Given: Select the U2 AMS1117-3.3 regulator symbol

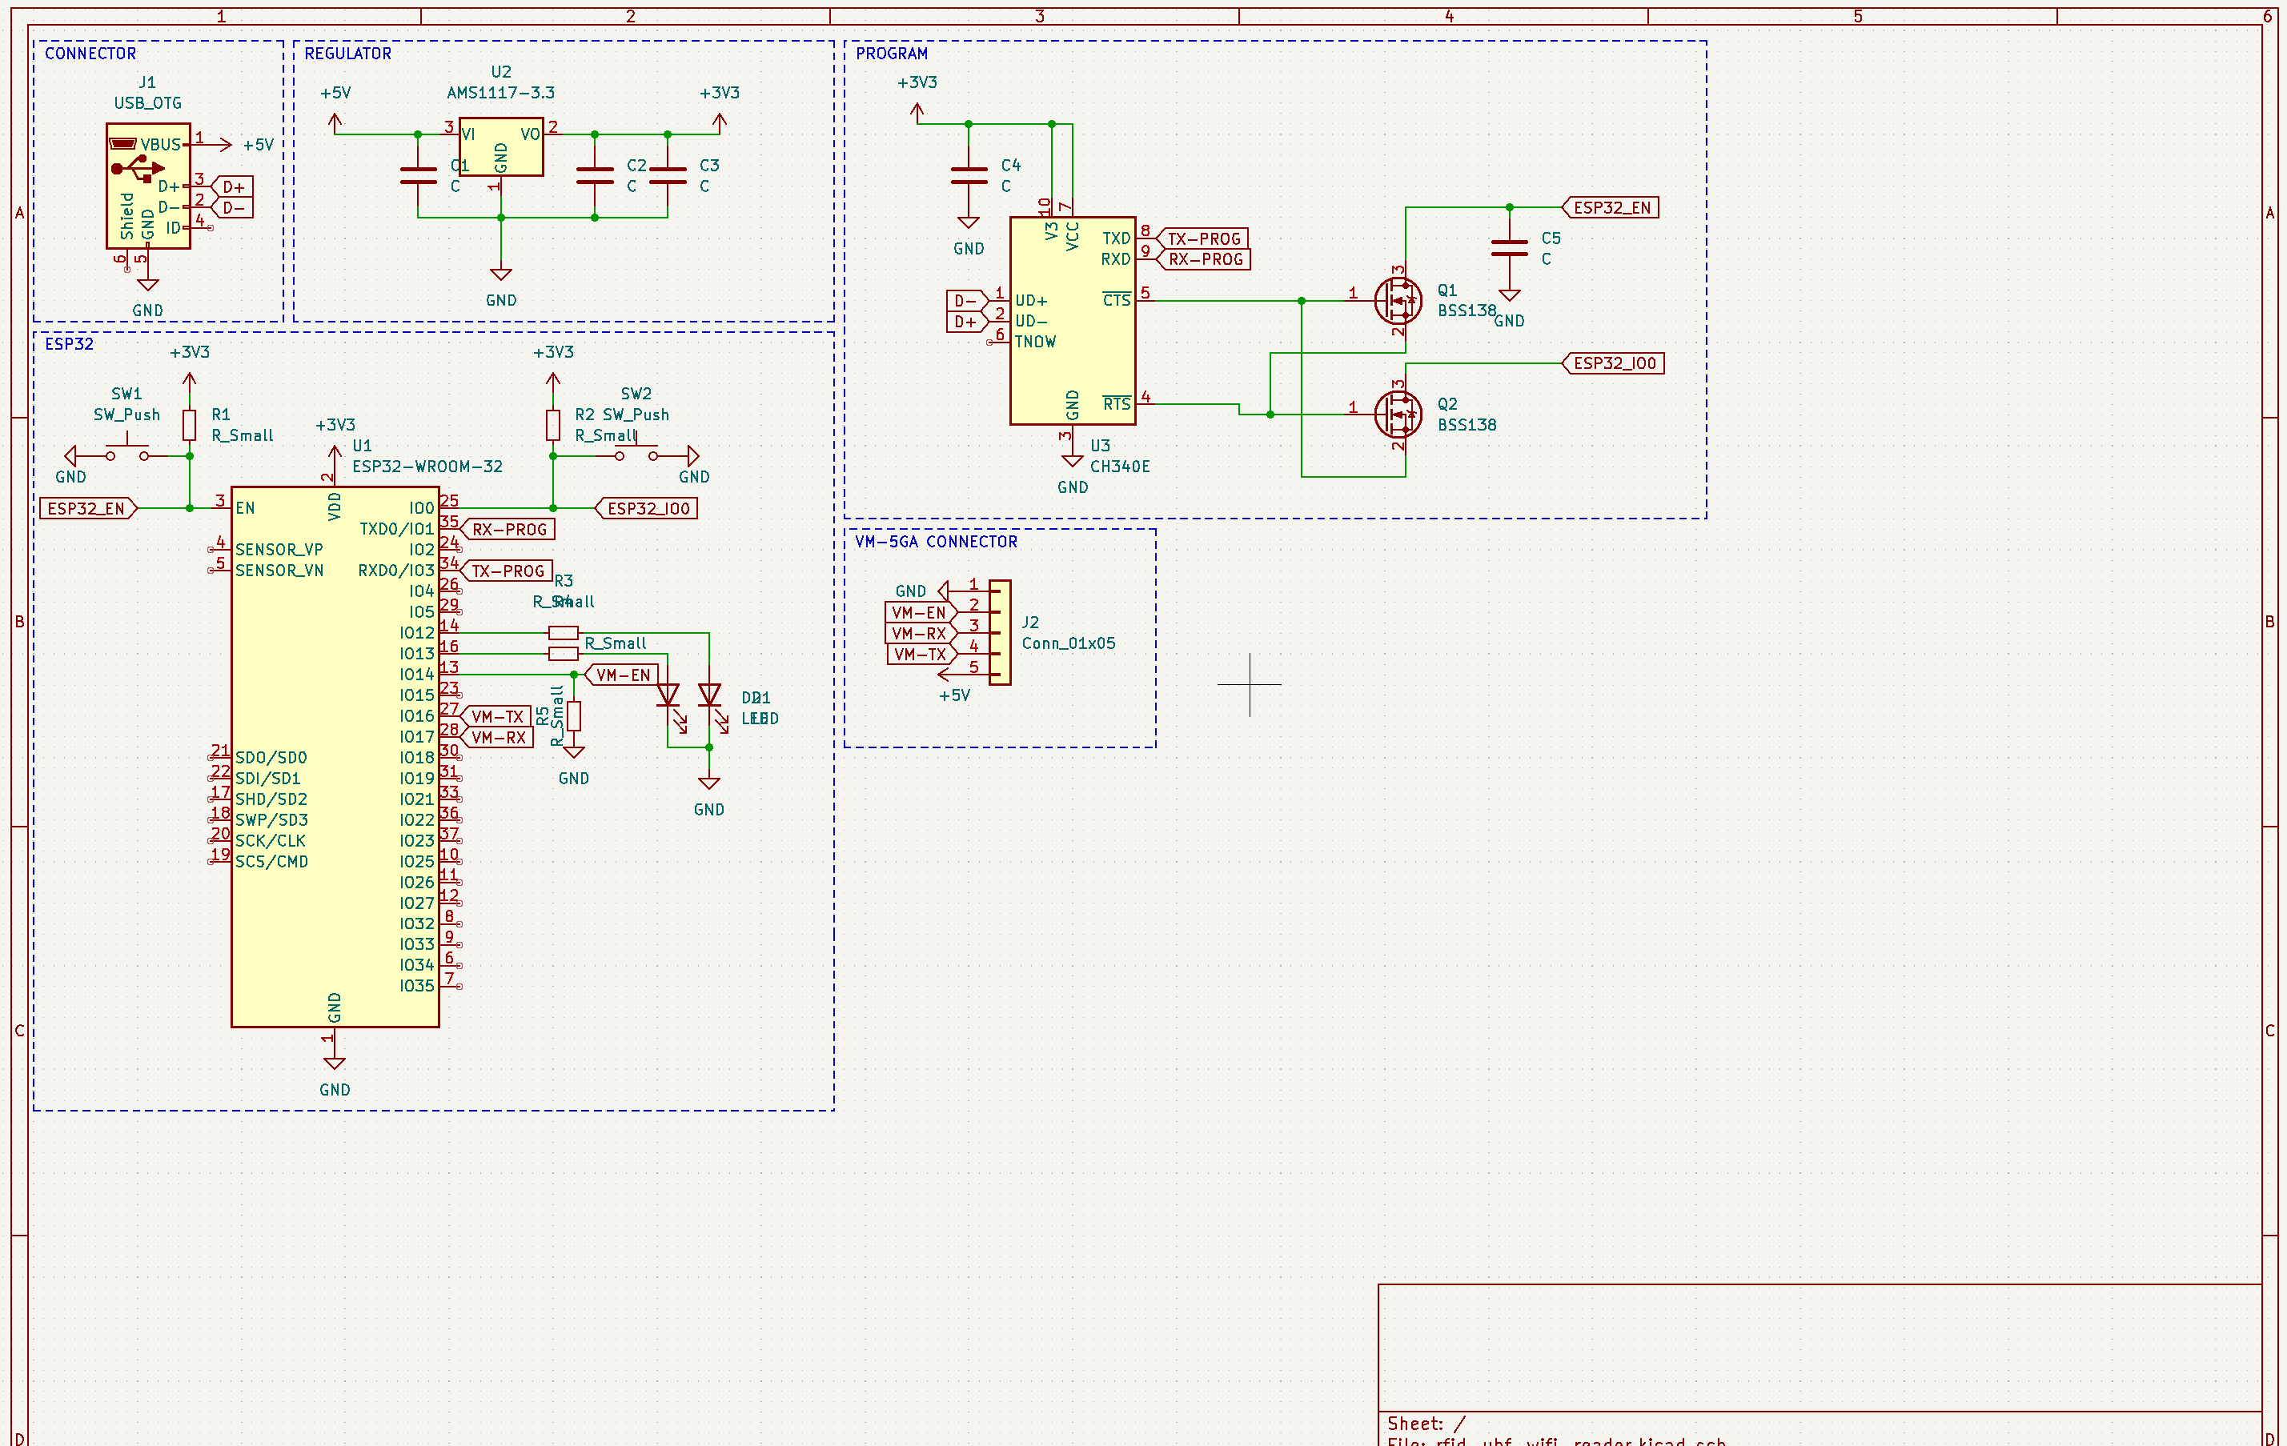Looking at the screenshot, I should click(500, 146).
